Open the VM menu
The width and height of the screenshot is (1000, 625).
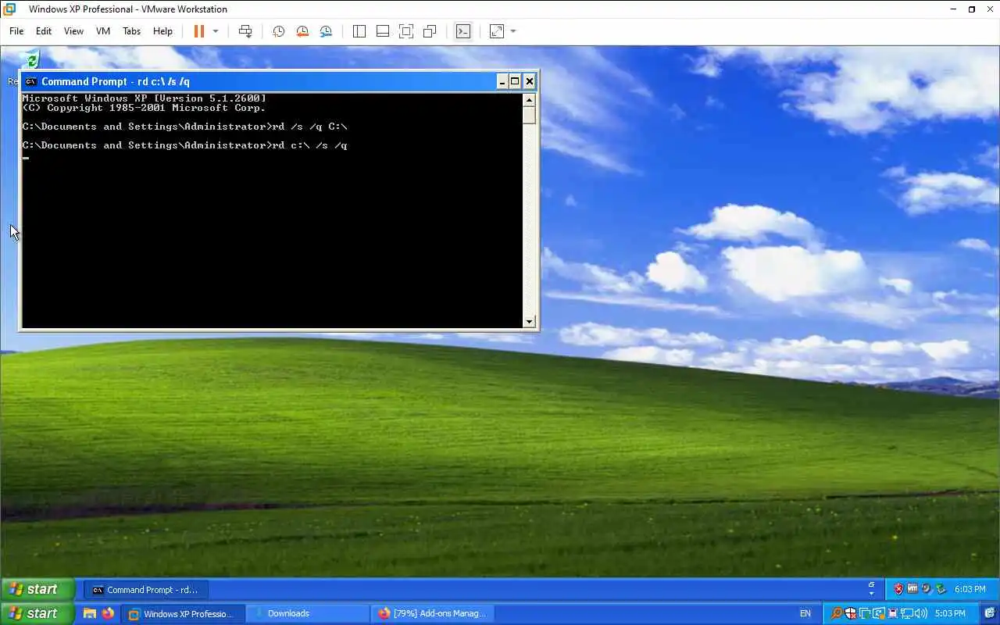point(103,31)
